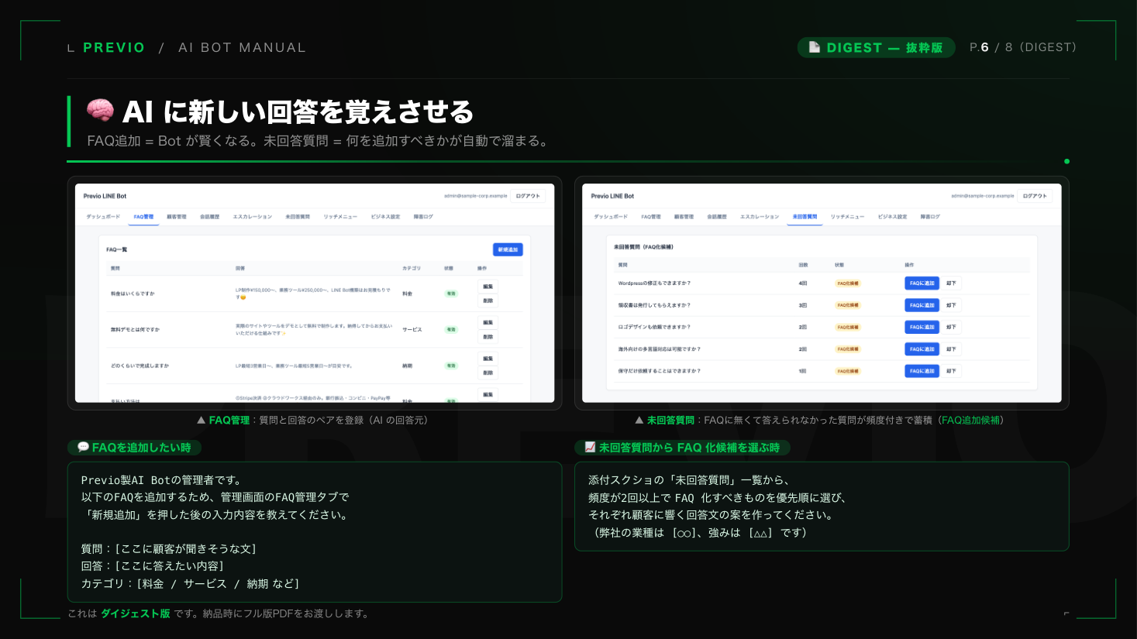This screenshot has width=1137, height=639.
Task: Click the 納期 category cell
Action: coord(408,366)
